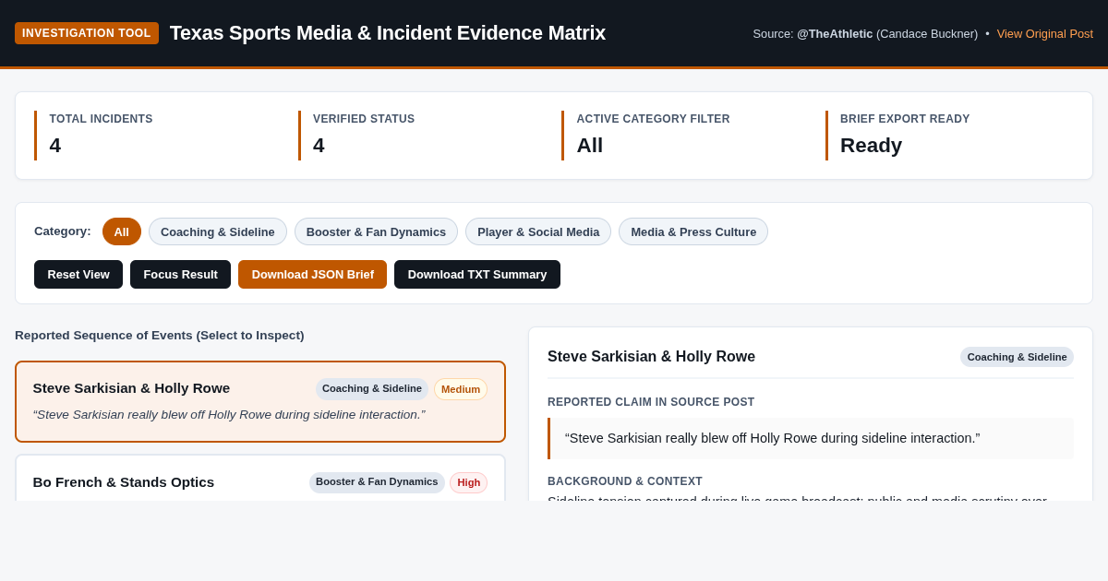Click the Texas Sports Media & Incident Evidence Matrix title
1108x581 pixels.
(388, 33)
